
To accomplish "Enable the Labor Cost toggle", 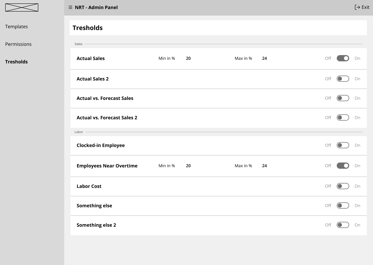I will click(x=343, y=186).
